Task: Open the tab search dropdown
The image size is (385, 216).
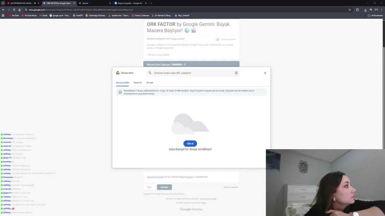Action: [x=3, y=3]
